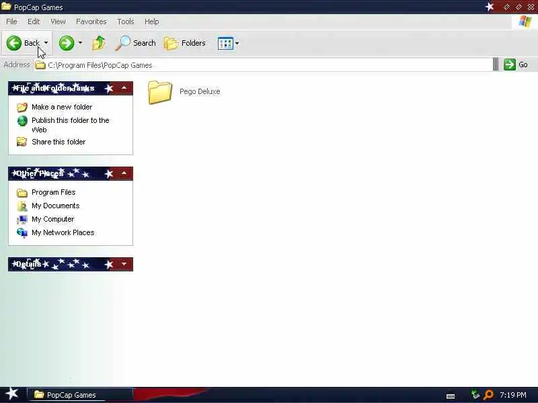Click PopCap Games taskbar button
The width and height of the screenshot is (538, 403).
[x=79, y=395]
